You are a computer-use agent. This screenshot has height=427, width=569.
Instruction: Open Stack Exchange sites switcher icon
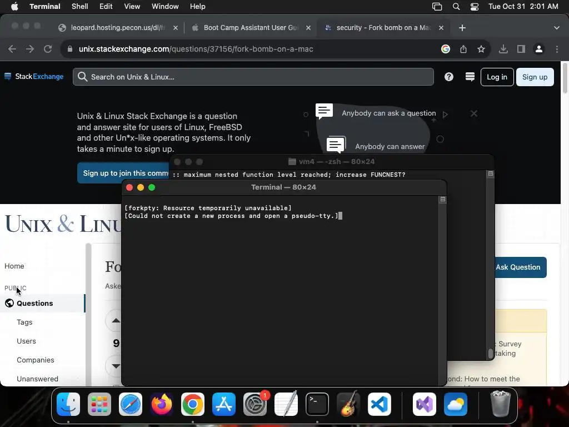[x=470, y=77]
